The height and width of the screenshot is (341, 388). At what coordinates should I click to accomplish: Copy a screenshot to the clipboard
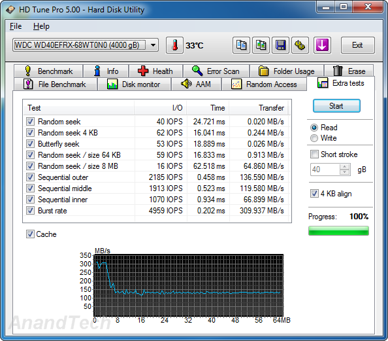(x=261, y=45)
